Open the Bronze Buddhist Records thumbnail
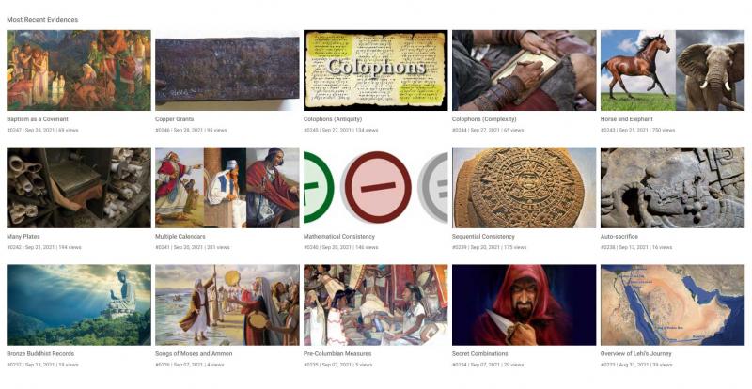The width and height of the screenshot is (752, 389). point(79,305)
